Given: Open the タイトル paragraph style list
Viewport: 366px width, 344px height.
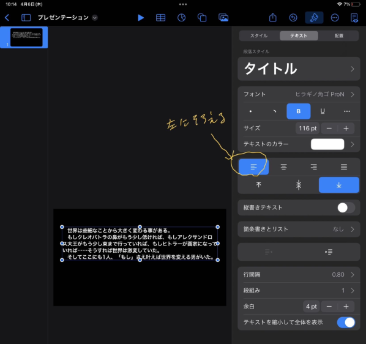Looking at the screenshot, I should pyautogui.click(x=299, y=69).
